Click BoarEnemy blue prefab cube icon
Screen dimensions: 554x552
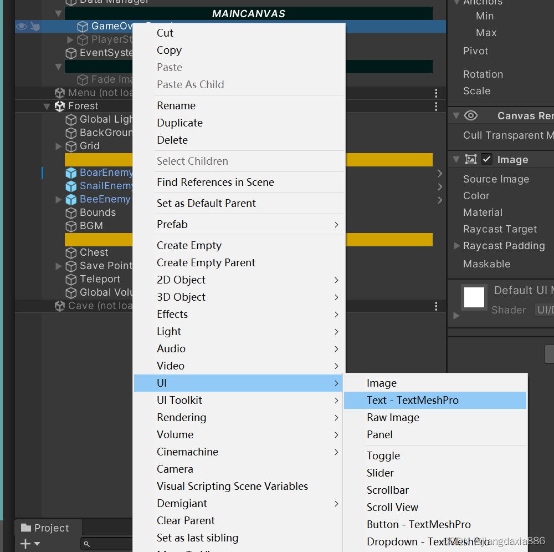pos(71,173)
